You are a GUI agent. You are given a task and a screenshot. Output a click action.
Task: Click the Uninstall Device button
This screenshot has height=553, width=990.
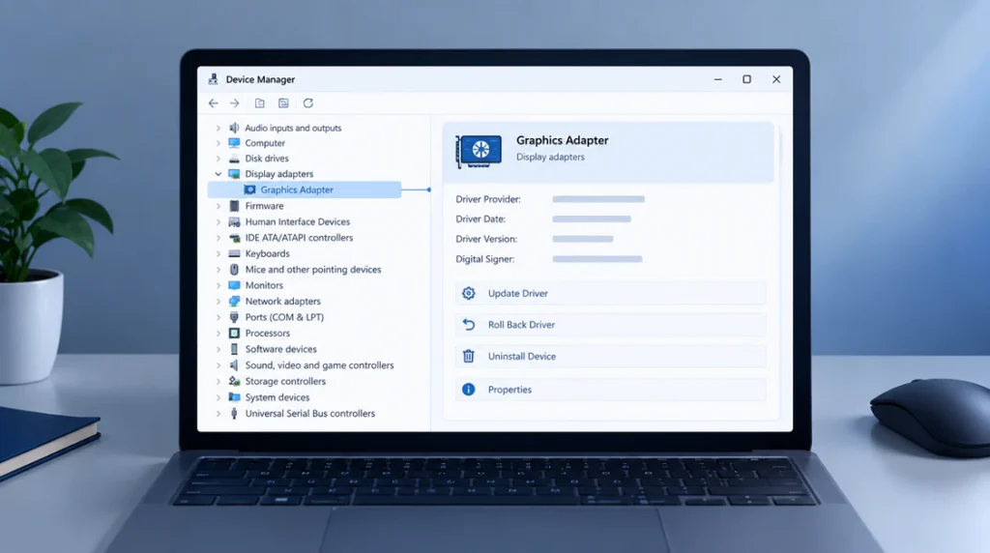[x=610, y=357]
